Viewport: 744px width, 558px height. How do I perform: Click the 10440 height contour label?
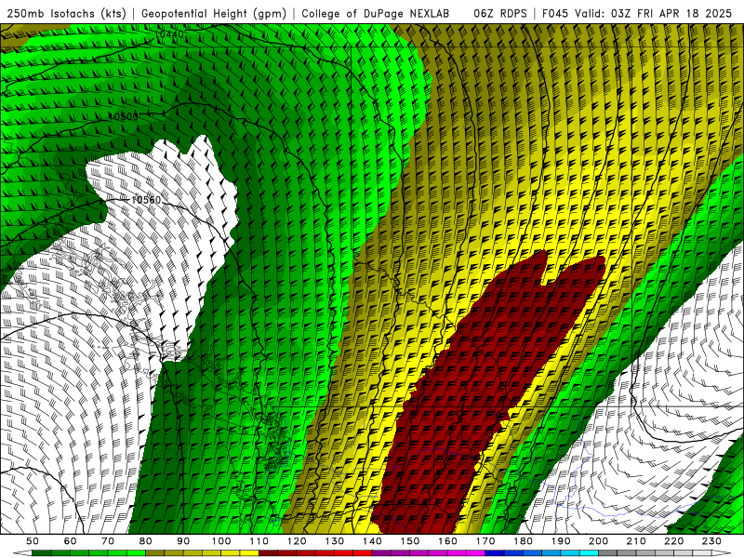click(169, 34)
